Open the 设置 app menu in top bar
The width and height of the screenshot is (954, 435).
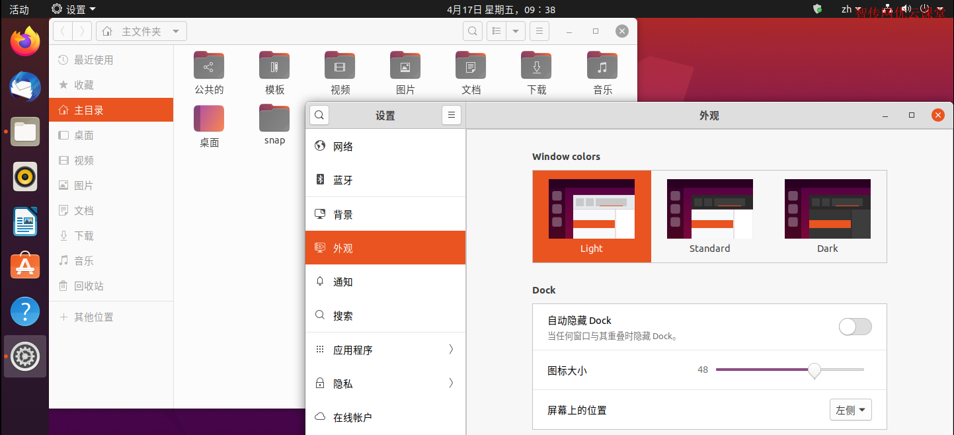pyautogui.click(x=73, y=9)
